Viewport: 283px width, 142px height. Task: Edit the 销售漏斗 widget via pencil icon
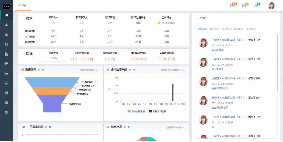[39, 70]
